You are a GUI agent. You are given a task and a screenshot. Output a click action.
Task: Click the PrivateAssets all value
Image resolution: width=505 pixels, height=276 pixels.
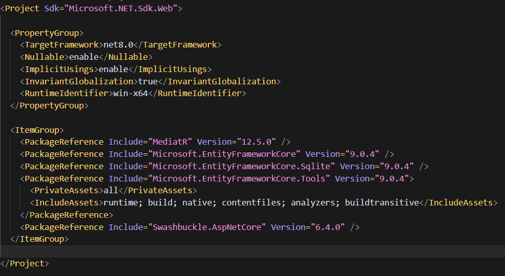111,190
